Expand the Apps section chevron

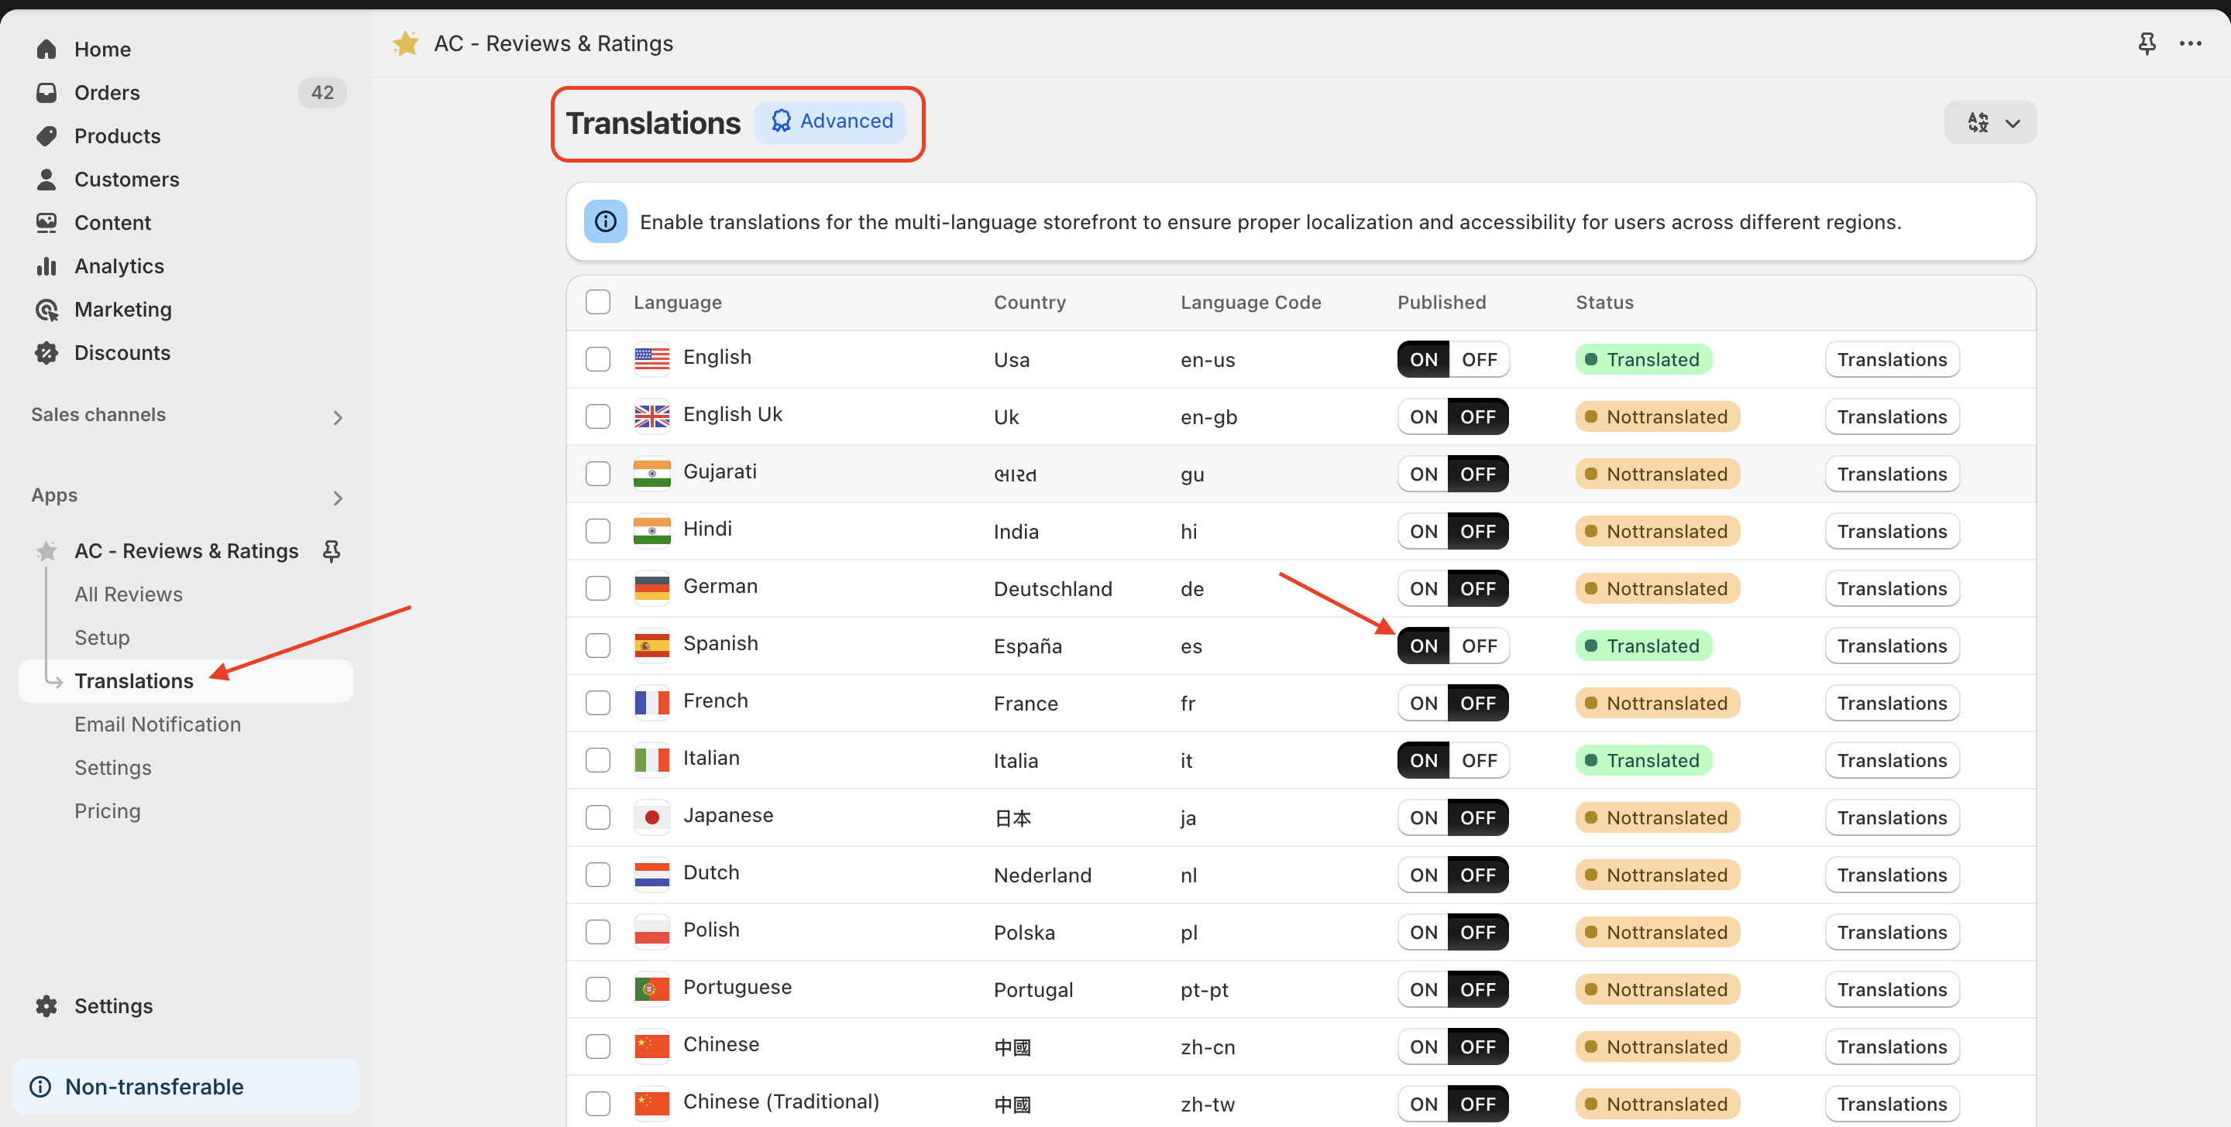tap(338, 498)
